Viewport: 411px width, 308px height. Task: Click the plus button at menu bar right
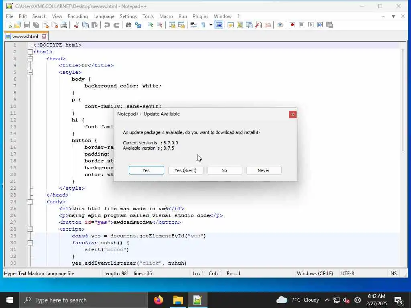tap(383, 16)
